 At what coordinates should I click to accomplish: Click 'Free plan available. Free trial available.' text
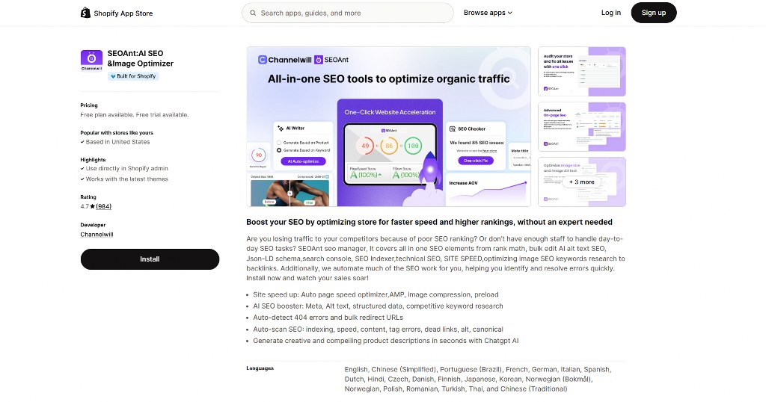click(135, 115)
